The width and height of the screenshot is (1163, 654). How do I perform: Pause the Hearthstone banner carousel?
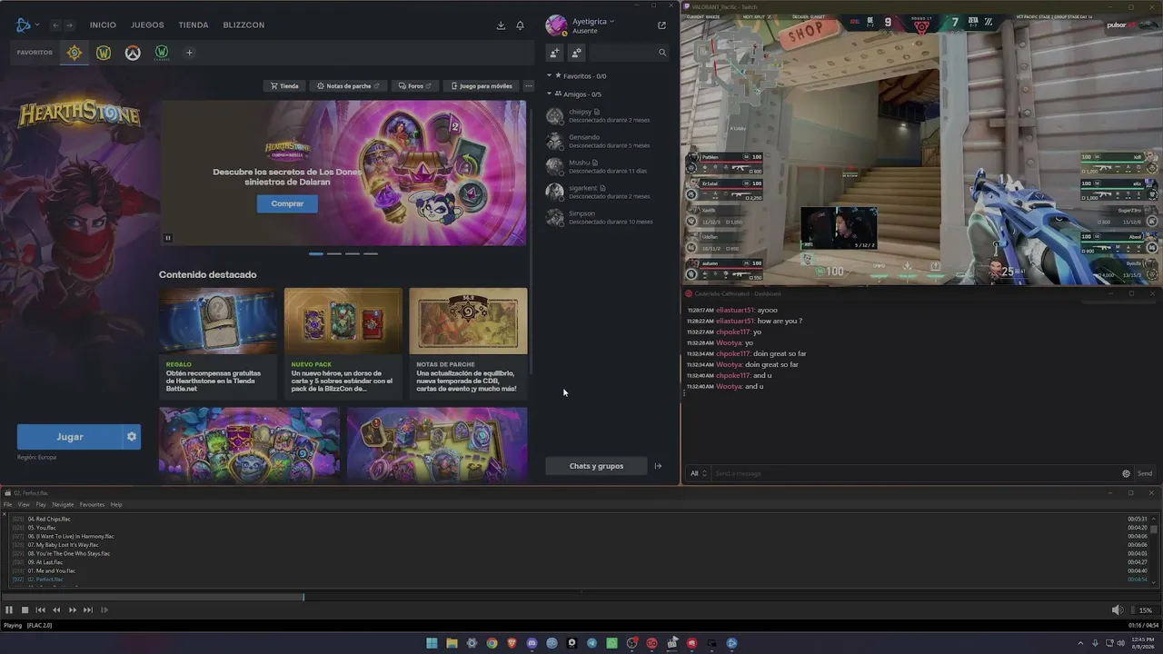[168, 238]
